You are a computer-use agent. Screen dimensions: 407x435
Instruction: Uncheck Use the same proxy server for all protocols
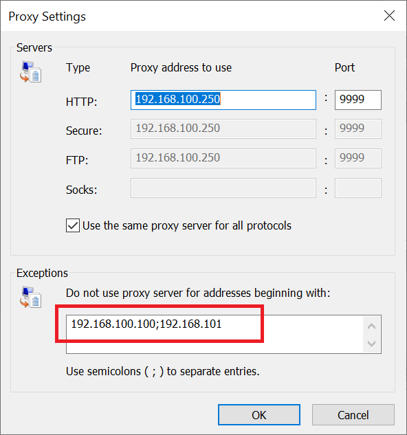pyautogui.click(x=73, y=225)
